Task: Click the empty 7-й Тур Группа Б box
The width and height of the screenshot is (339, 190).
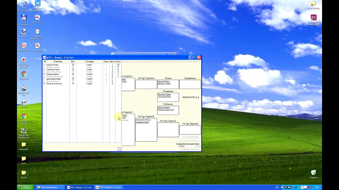Action: click(190, 130)
